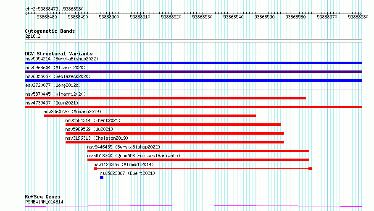Click the red bar for nsv5989569
The width and height of the screenshot is (374, 211).
(x=175, y=133)
